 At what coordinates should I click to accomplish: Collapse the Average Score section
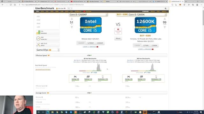48,93
